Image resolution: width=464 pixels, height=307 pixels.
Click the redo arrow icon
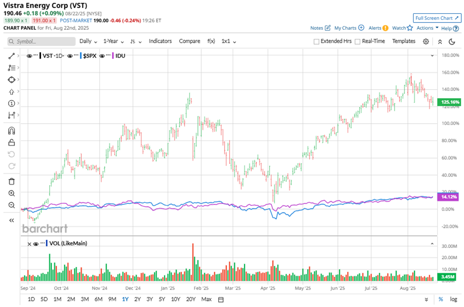11,166
